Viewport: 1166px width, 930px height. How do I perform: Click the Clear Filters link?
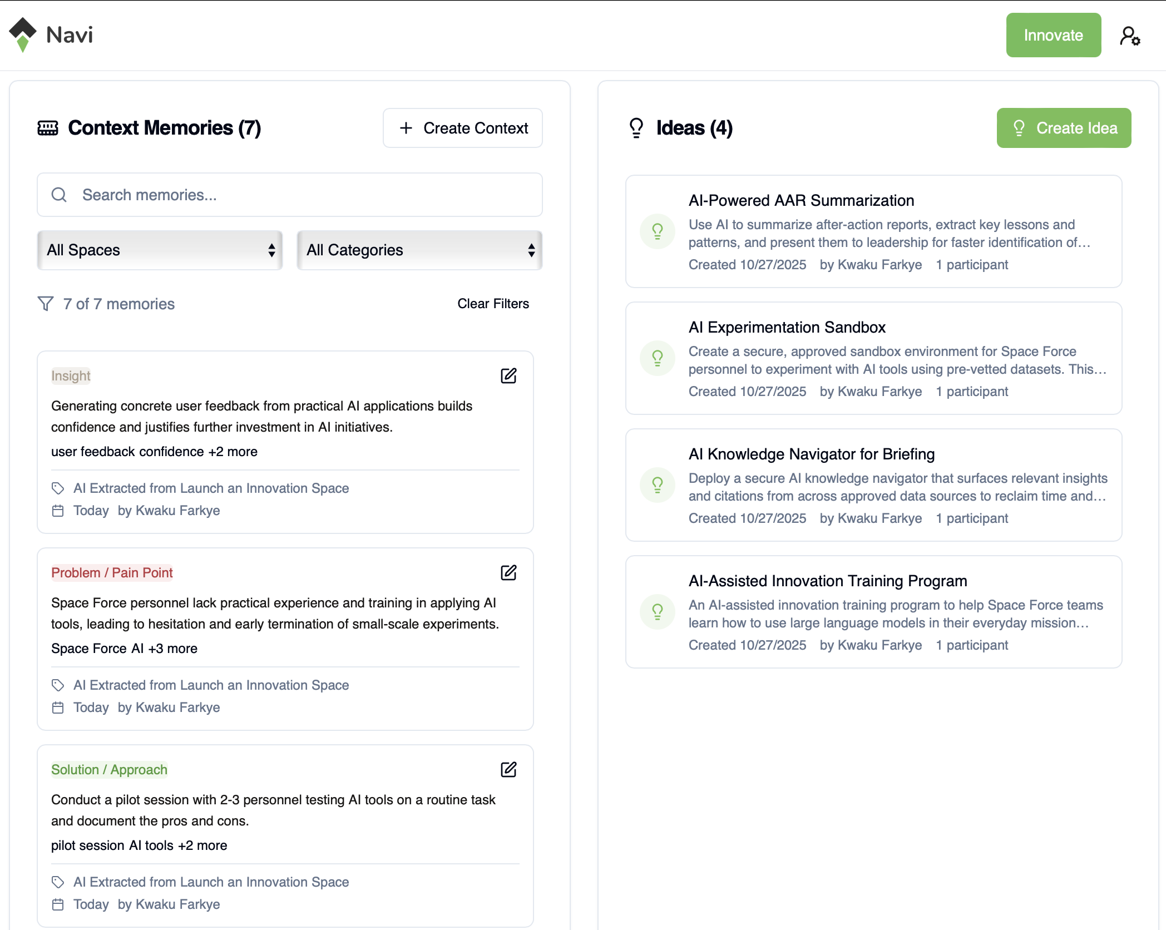tap(493, 304)
